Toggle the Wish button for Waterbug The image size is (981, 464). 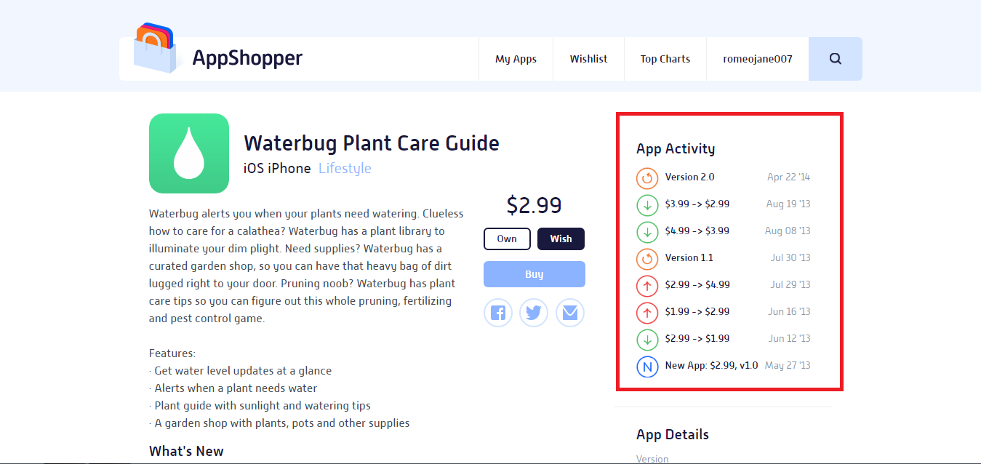(561, 239)
